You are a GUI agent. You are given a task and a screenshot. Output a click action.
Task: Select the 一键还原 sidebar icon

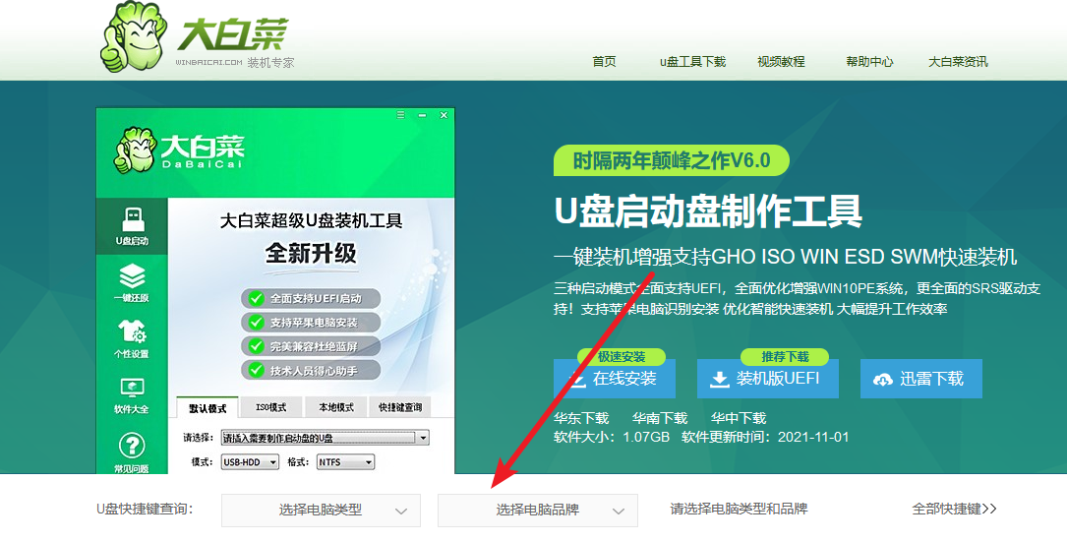132,283
